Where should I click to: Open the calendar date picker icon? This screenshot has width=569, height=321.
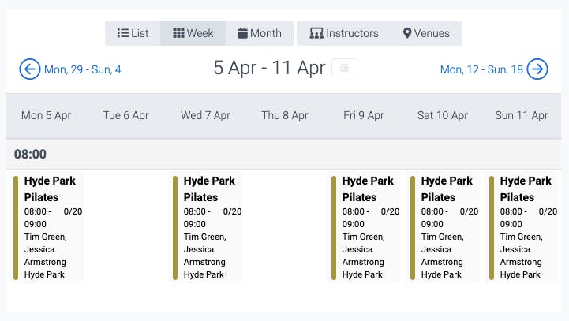tap(344, 68)
